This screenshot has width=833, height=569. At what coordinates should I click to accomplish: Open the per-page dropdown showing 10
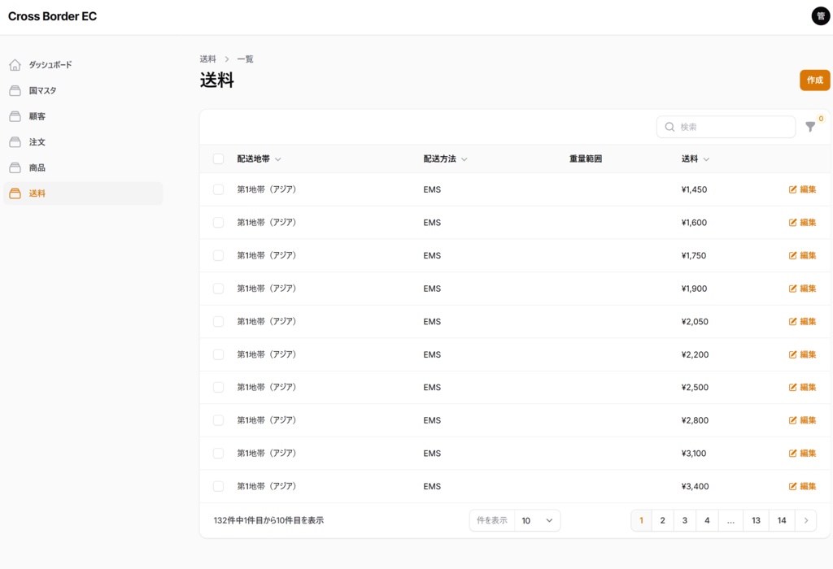[538, 520]
